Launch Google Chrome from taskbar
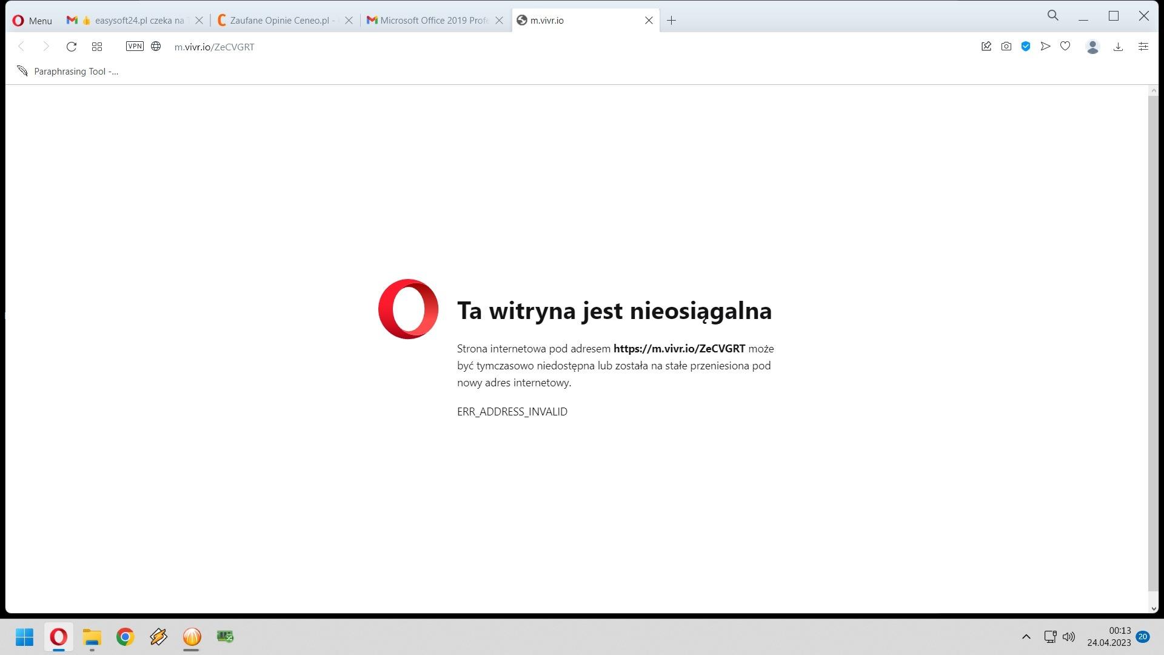This screenshot has width=1164, height=655. click(125, 637)
